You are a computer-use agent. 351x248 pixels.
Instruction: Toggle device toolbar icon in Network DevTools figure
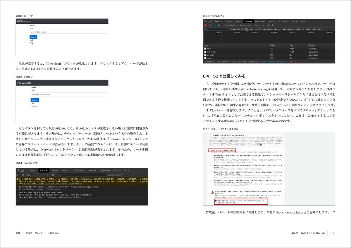coord(209,21)
